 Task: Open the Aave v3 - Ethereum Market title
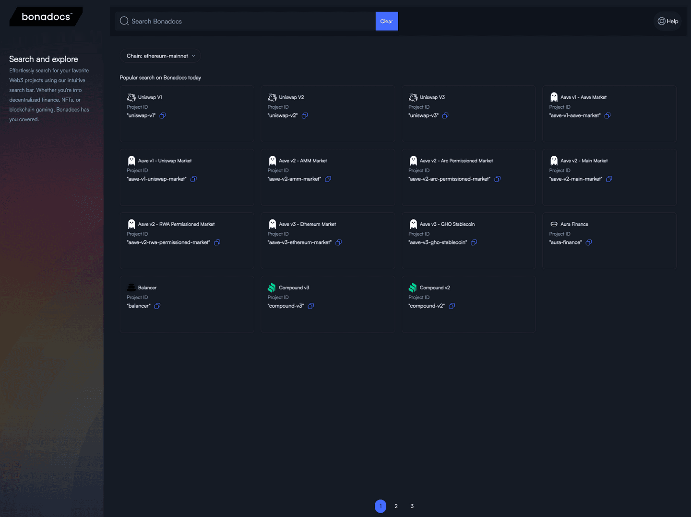tap(307, 224)
